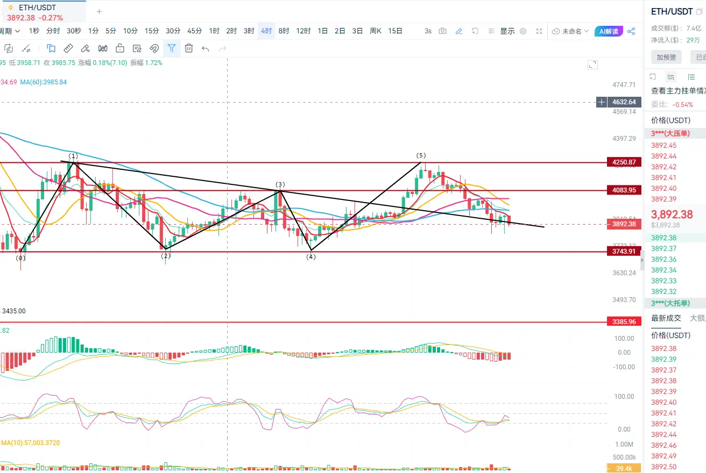Click the blue bookmark drawing icon
The width and height of the screenshot is (706, 473).
[51, 48]
